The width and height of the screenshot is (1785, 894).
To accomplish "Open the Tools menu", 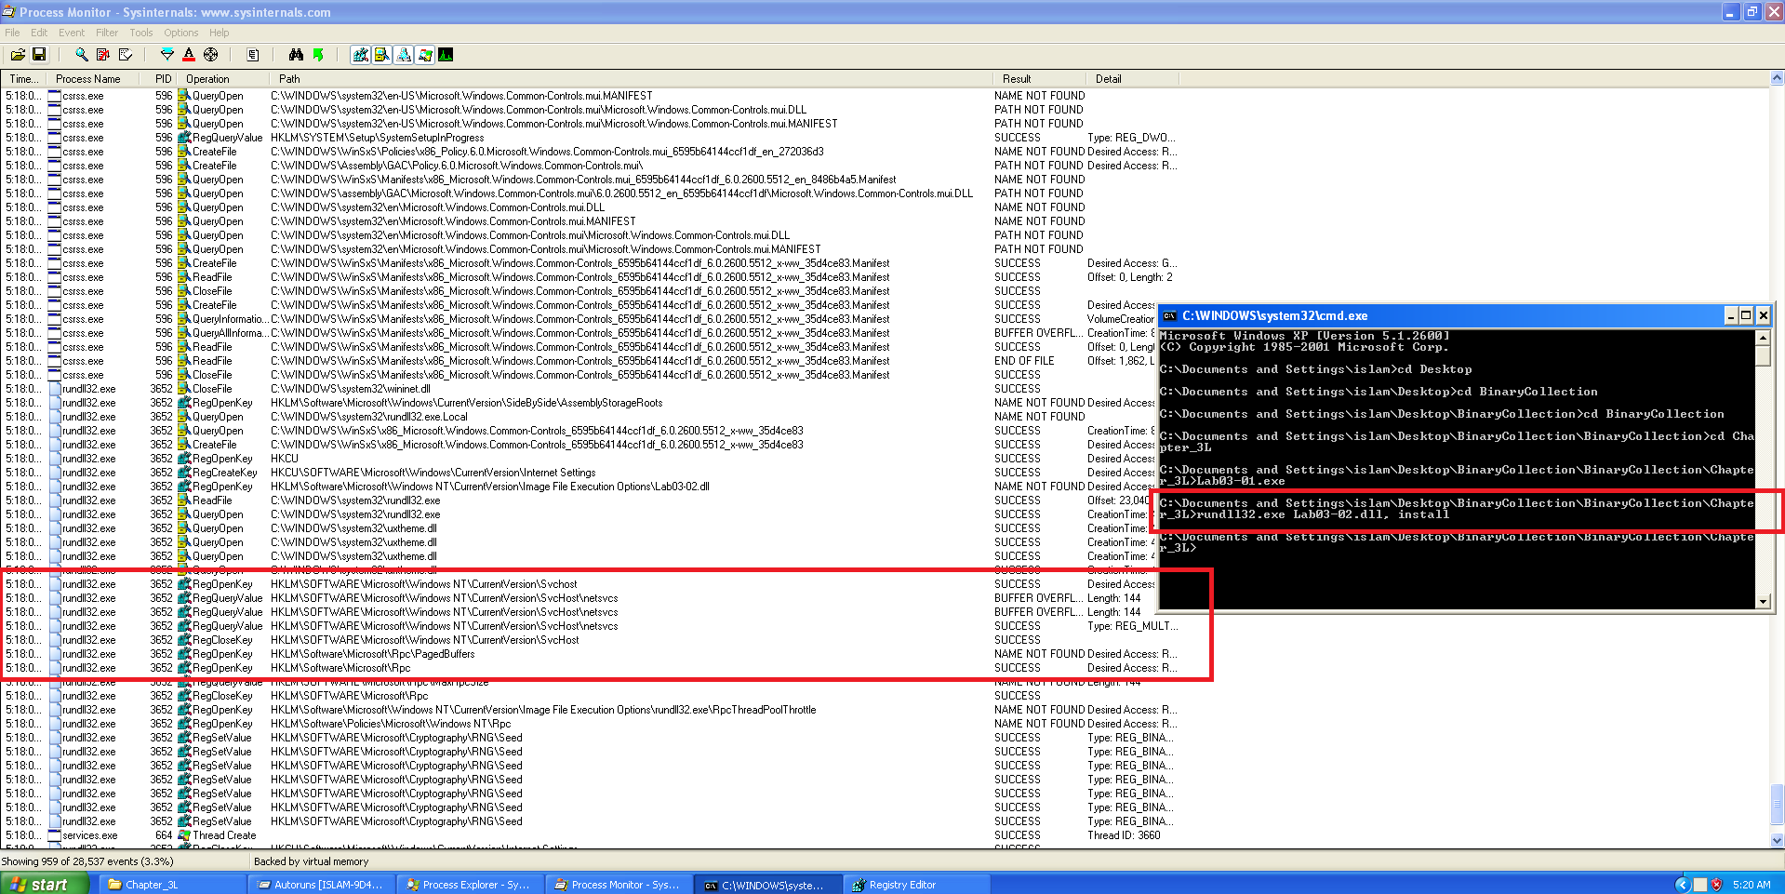I will point(141,33).
